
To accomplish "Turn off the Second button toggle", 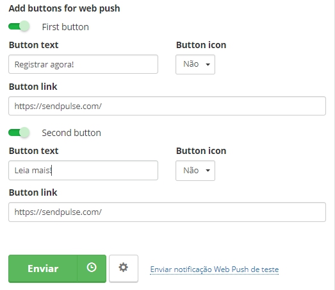I will pos(19,132).
